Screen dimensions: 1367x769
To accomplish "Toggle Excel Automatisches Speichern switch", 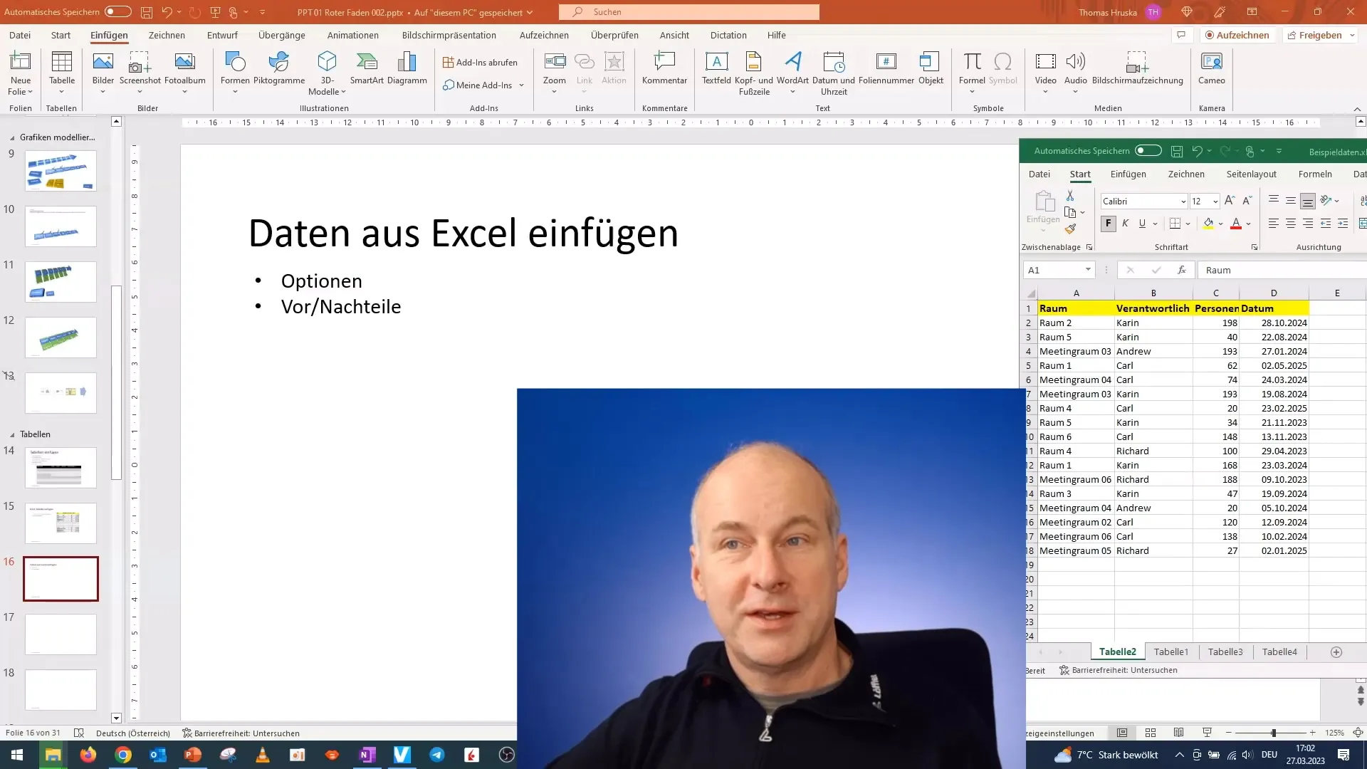I will pyautogui.click(x=1148, y=150).
